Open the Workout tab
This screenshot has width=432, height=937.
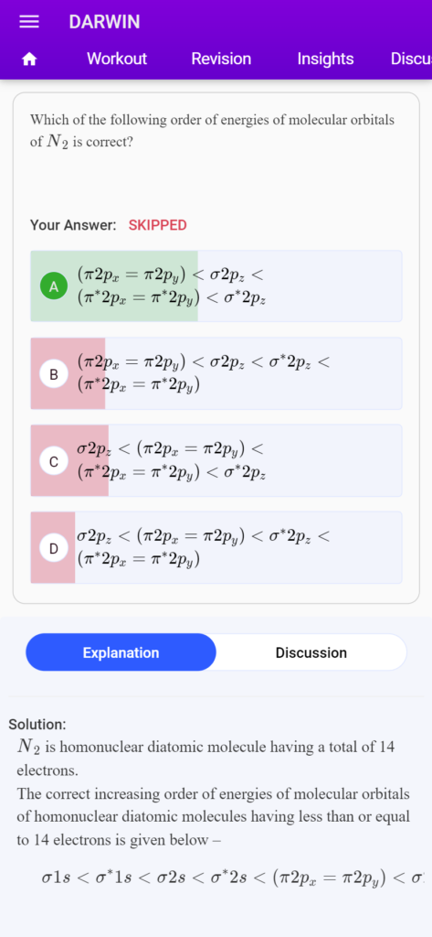tap(116, 59)
